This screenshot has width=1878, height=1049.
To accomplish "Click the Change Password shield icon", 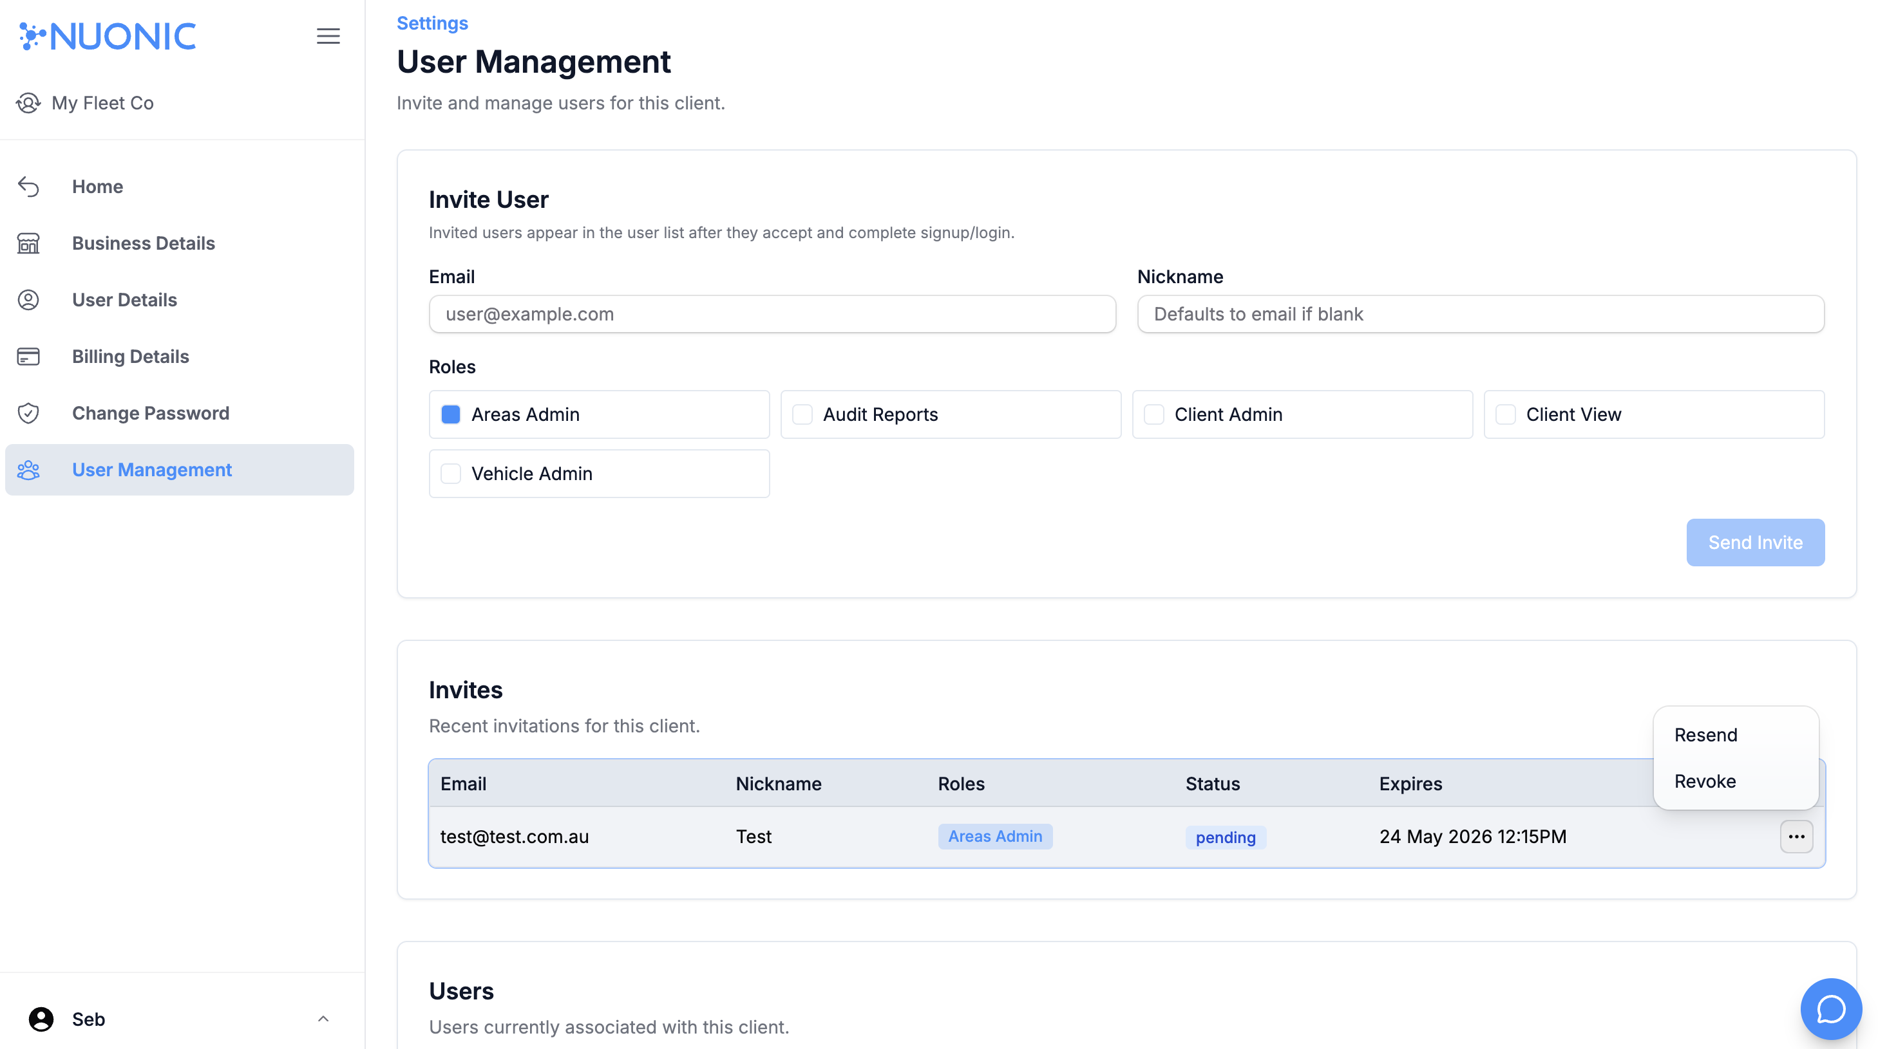I will pyautogui.click(x=28, y=413).
